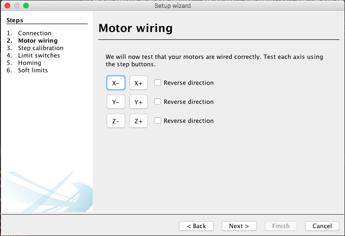This screenshot has height=236, width=345.
Task: Click the Y+ step button
Action: point(138,102)
